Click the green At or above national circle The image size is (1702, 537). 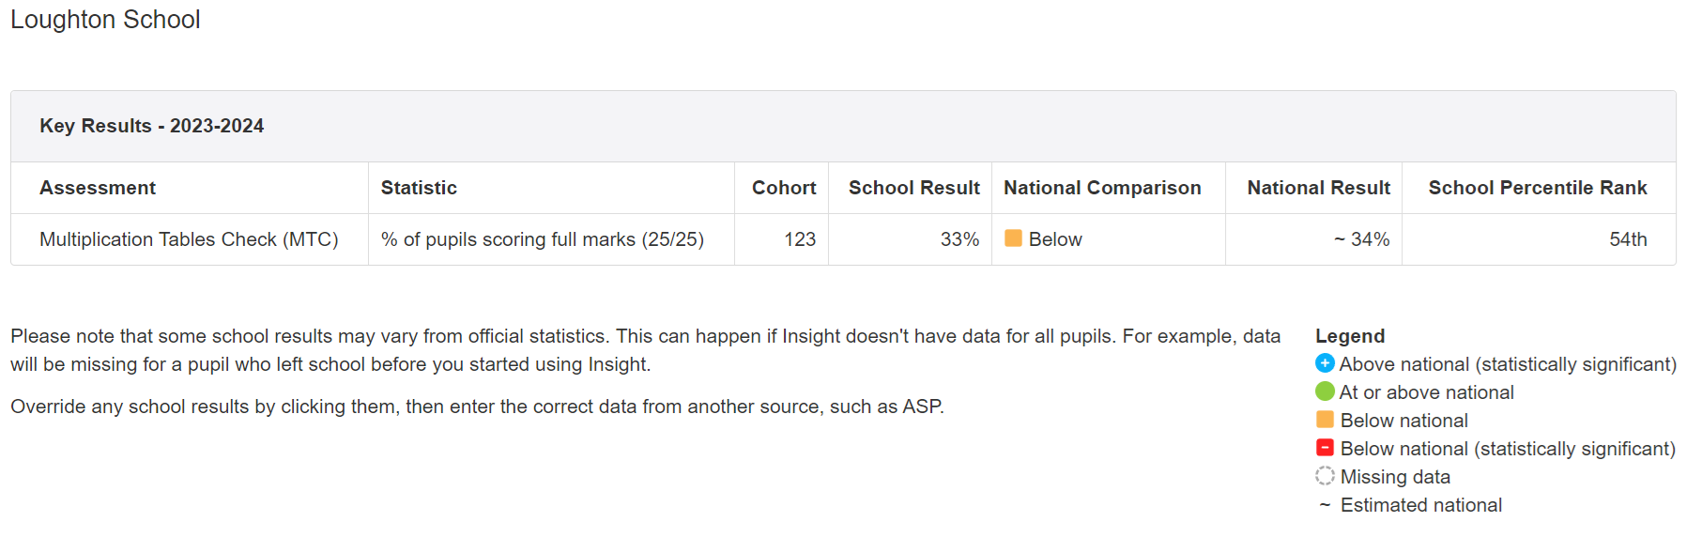pos(1325,391)
